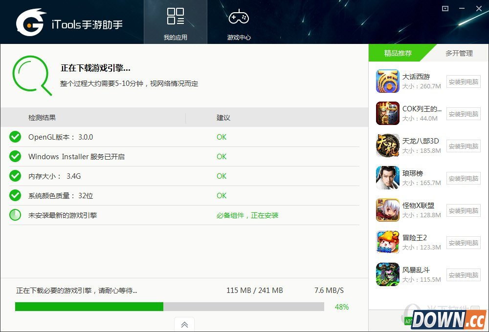Click the 大小：44.0M size text
Image resolution: width=489 pixels, height=332 pixels.
(x=420, y=118)
